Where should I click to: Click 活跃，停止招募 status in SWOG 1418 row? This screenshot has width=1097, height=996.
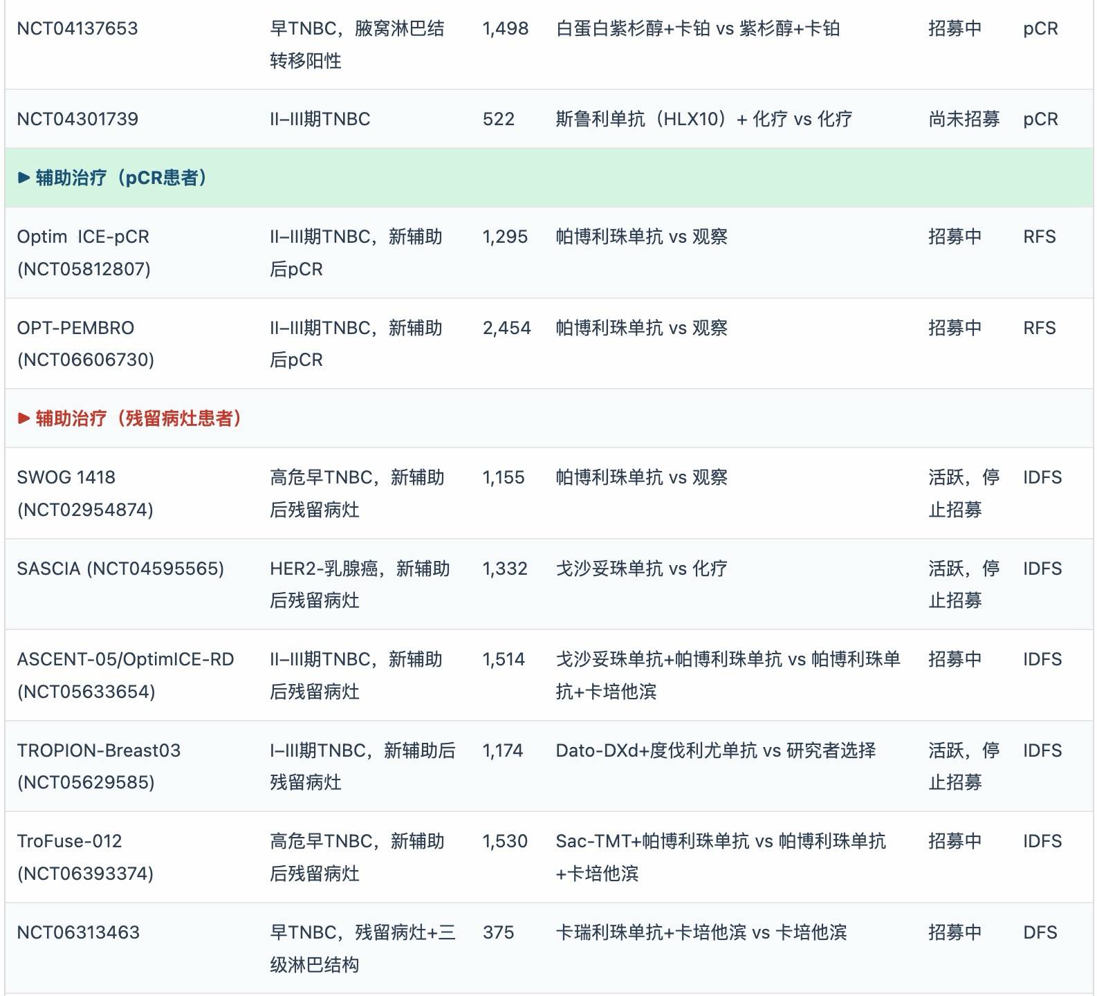click(x=964, y=493)
